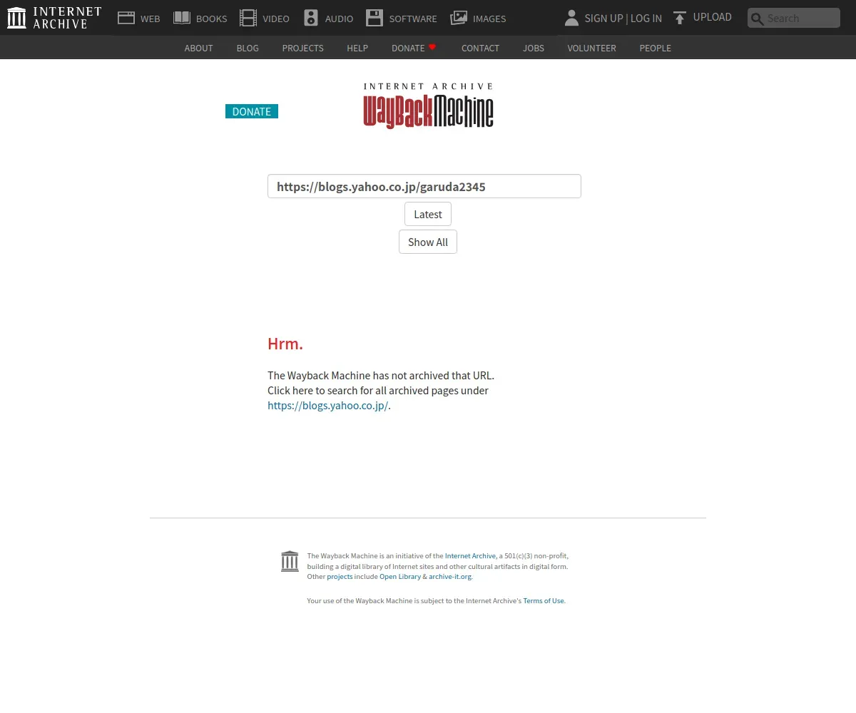This screenshot has height=713, width=856.
Task: Click the magnifying glass search icon
Action: coord(758,19)
